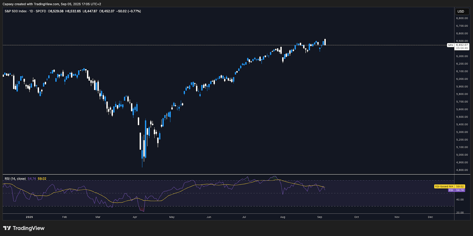Click the Apr time axis label
The width and height of the screenshot is (473, 236).
click(x=135, y=217)
